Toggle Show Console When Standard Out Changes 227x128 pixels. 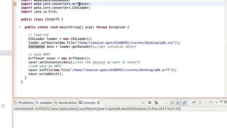(x=178, y=103)
